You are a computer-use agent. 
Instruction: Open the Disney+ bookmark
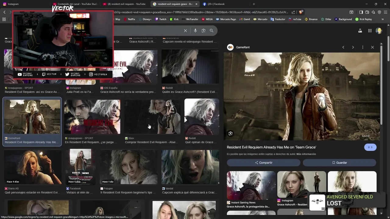click(144, 19)
